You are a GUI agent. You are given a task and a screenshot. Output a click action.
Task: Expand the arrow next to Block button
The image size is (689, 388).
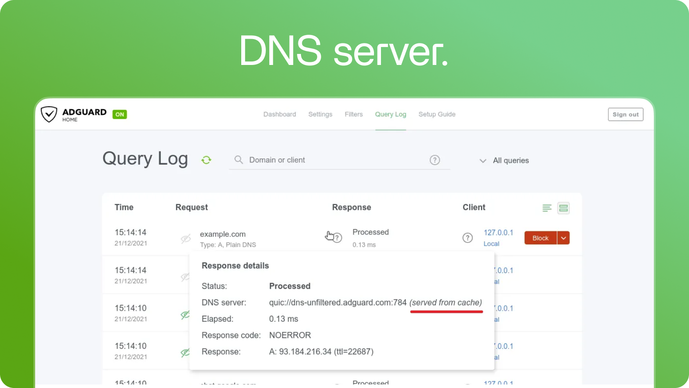point(563,238)
